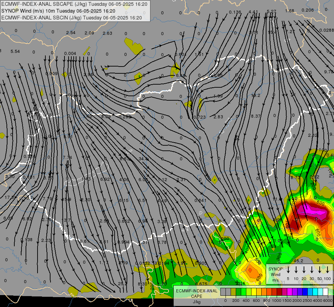
Task: Click the dark green CAPE legend swatch
Action: coord(238,292)
